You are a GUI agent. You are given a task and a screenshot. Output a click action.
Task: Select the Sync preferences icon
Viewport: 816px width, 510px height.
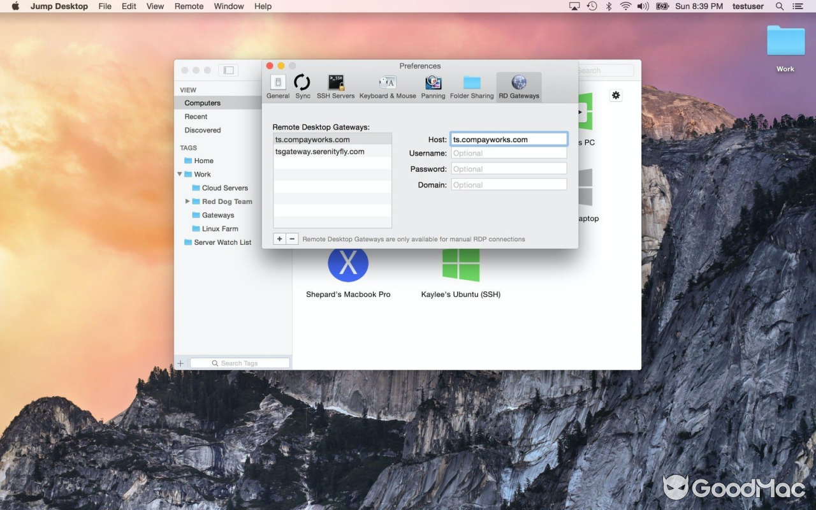(302, 85)
